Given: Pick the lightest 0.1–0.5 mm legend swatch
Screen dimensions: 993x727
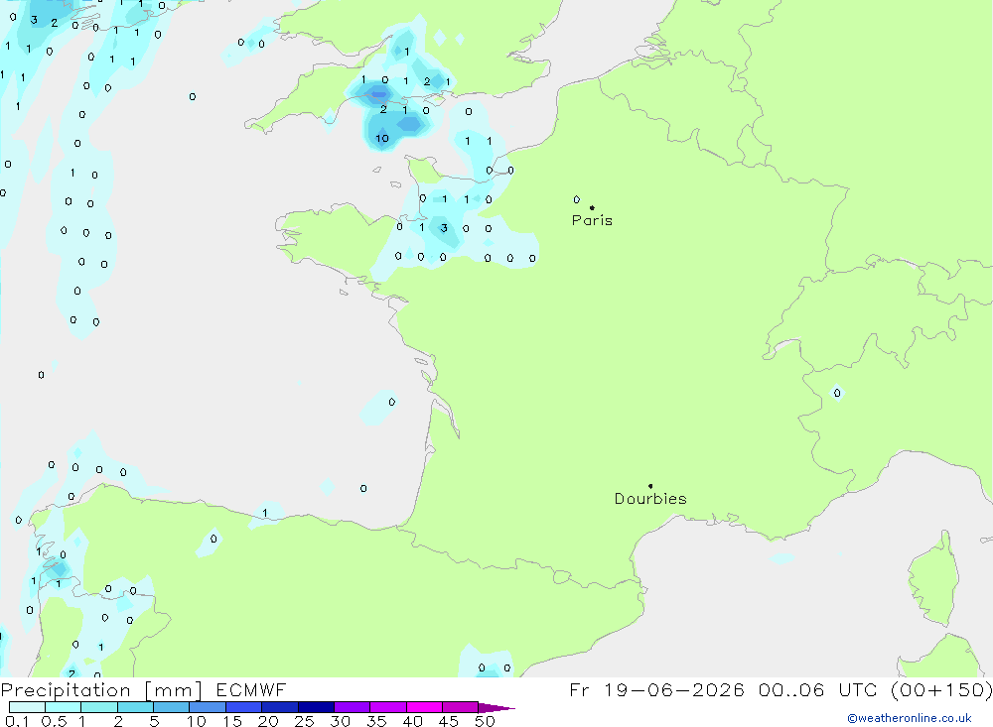Looking at the screenshot, I should [x=27, y=707].
